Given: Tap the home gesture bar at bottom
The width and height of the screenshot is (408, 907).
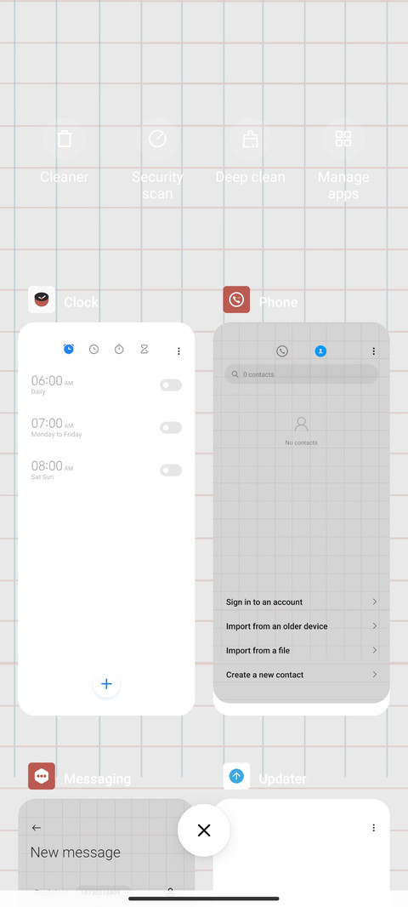Looking at the screenshot, I should [204, 898].
